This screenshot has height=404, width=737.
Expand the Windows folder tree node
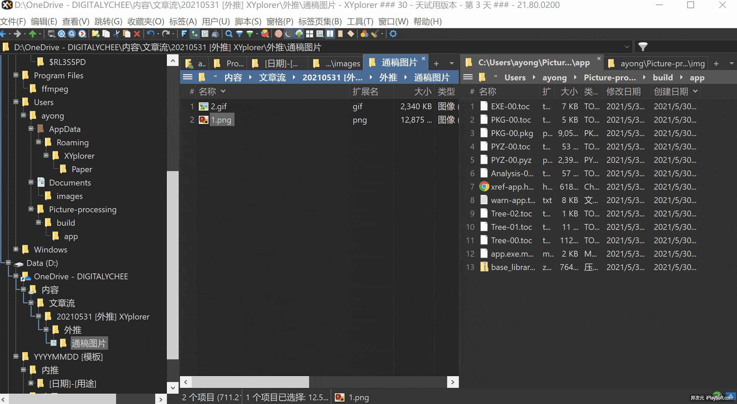[x=16, y=249]
